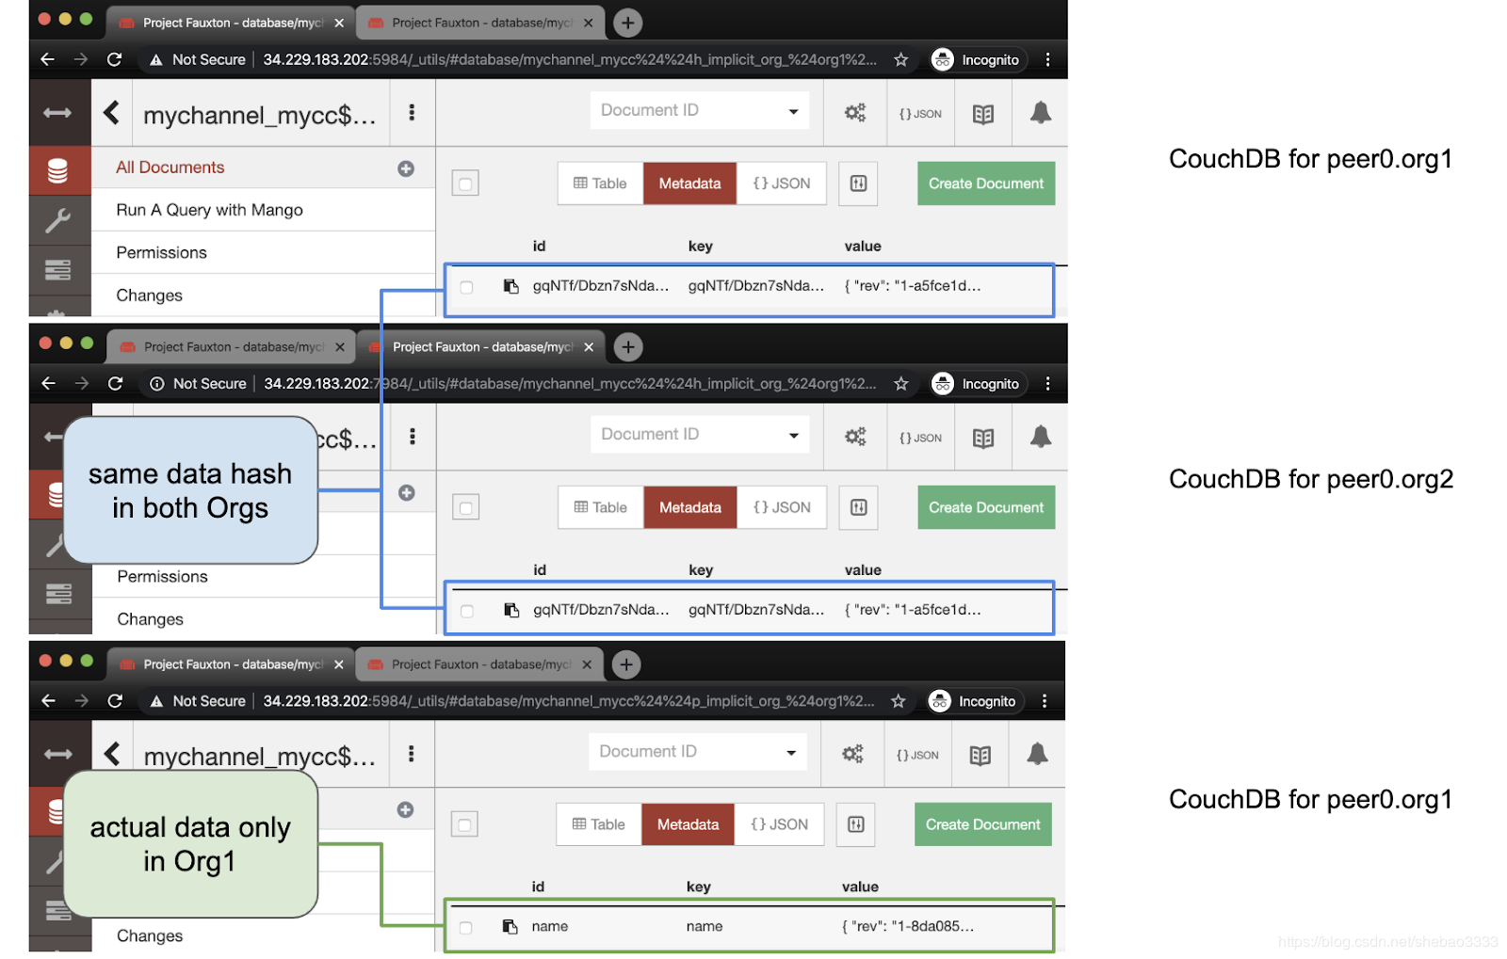Click the header JSON API link in top window
Image resolution: width=1507 pixels, height=959 pixels.
920,114
